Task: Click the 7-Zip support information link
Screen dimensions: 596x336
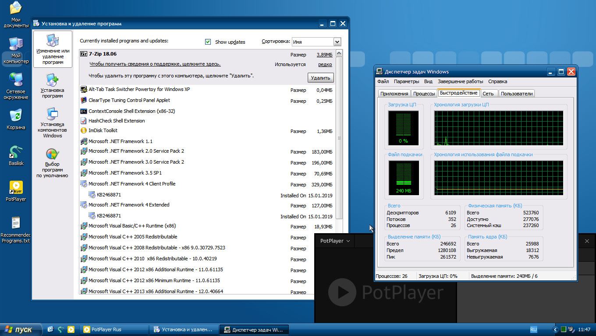Action: tap(155, 64)
